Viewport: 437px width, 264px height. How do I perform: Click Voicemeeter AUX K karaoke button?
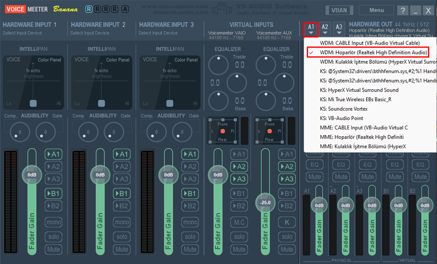click(287, 222)
